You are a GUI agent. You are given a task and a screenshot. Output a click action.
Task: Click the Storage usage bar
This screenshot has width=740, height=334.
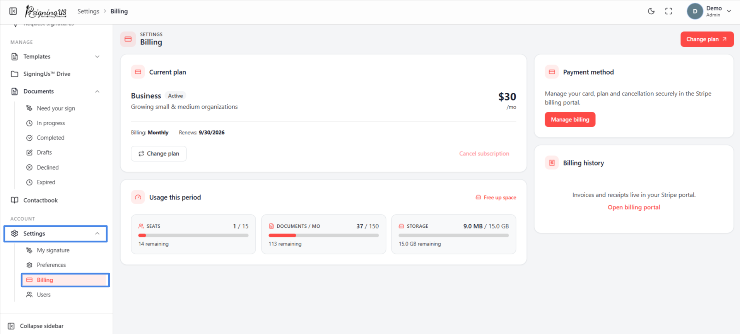click(x=454, y=235)
